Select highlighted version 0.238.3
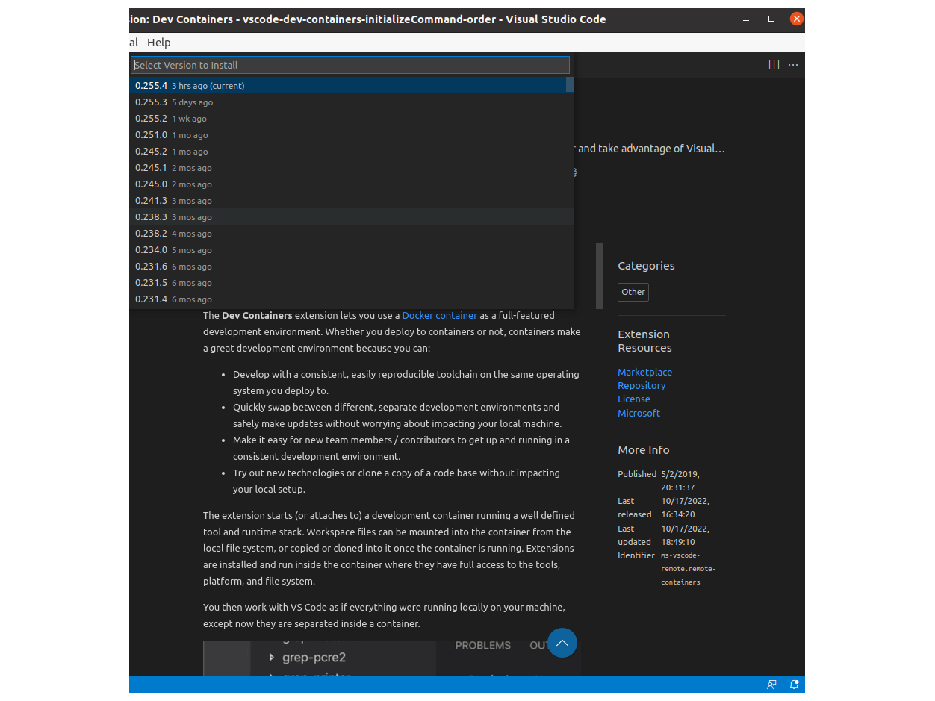935x701 pixels. tap(299, 216)
